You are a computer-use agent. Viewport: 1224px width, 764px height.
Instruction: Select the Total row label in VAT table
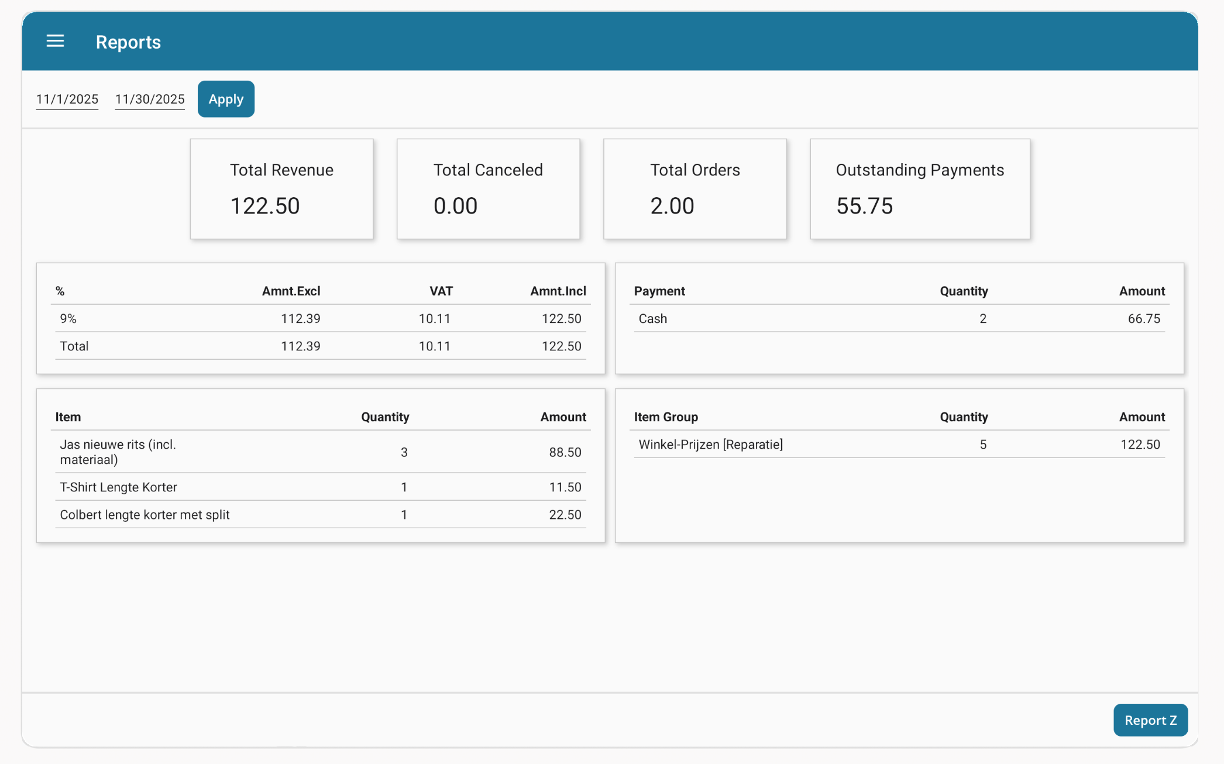[74, 346]
